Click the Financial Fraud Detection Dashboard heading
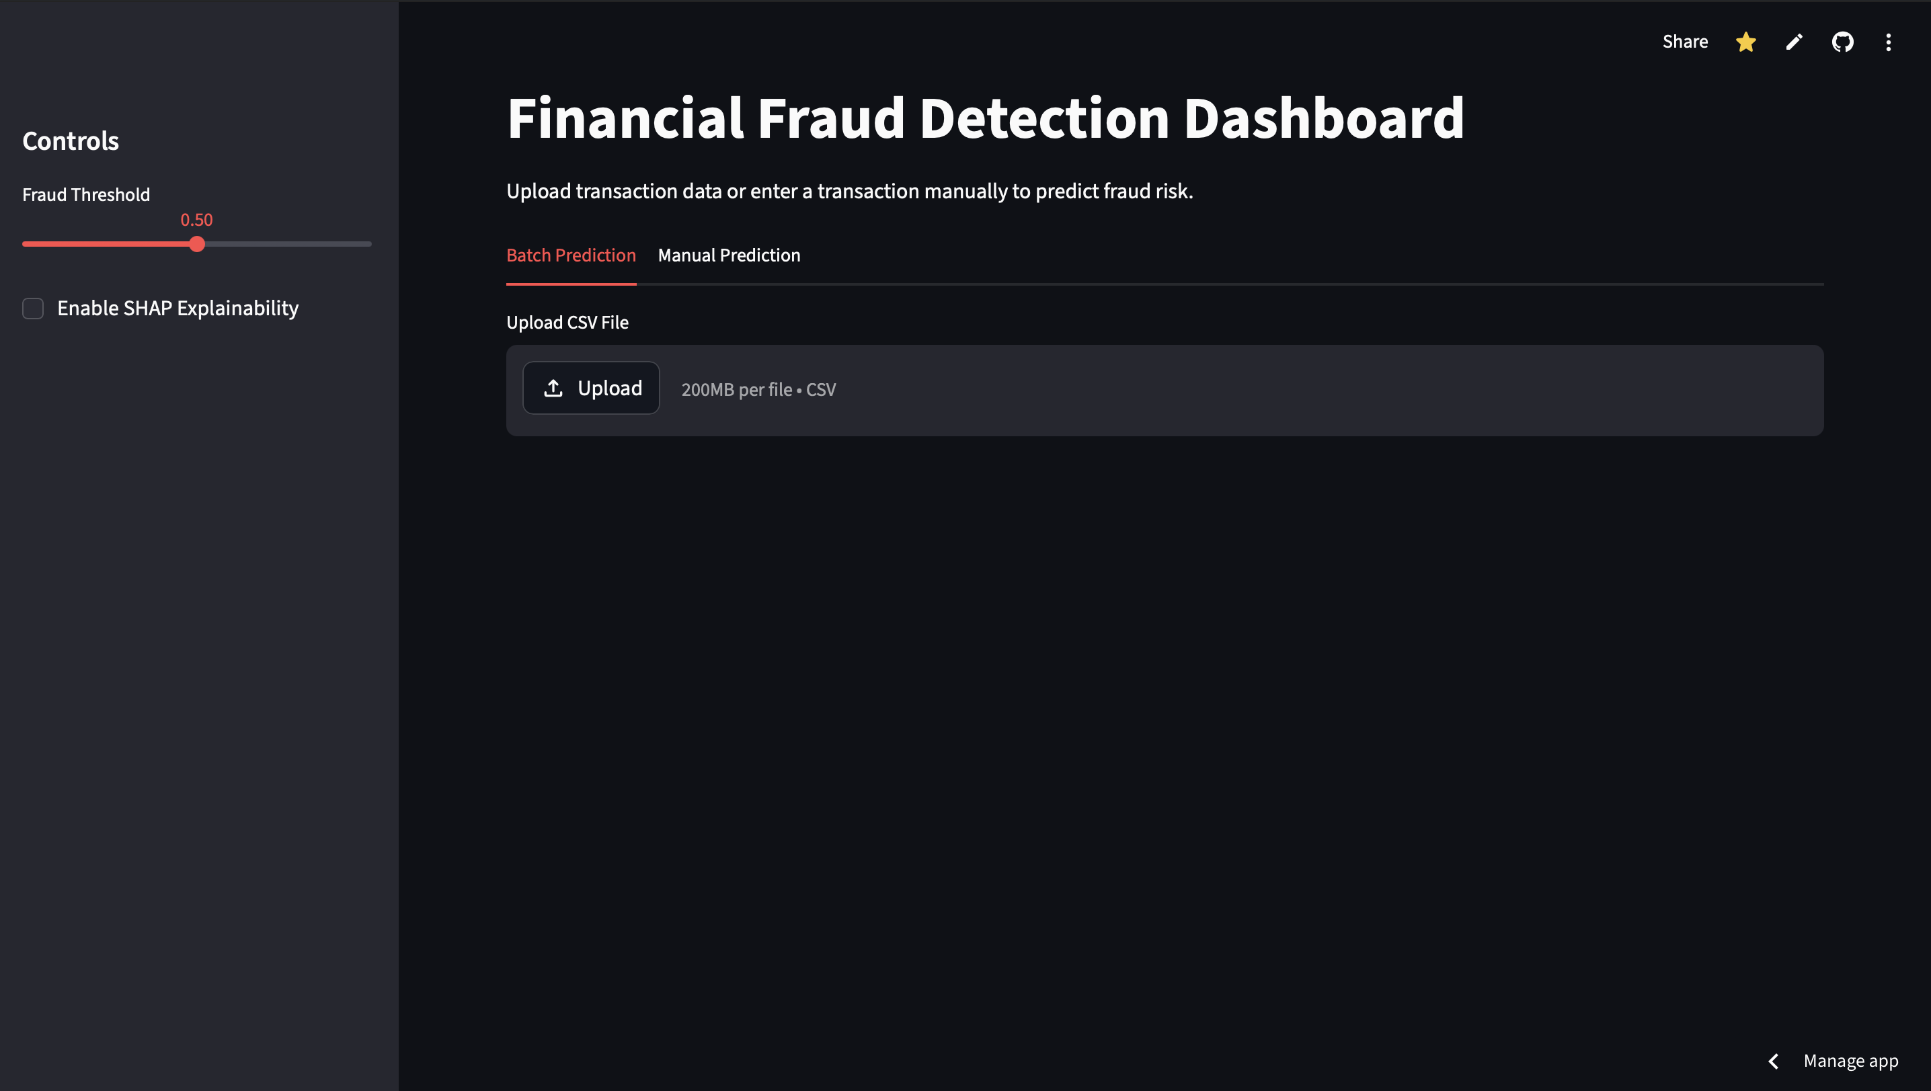Image resolution: width=1931 pixels, height=1091 pixels. (x=985, y=118)
